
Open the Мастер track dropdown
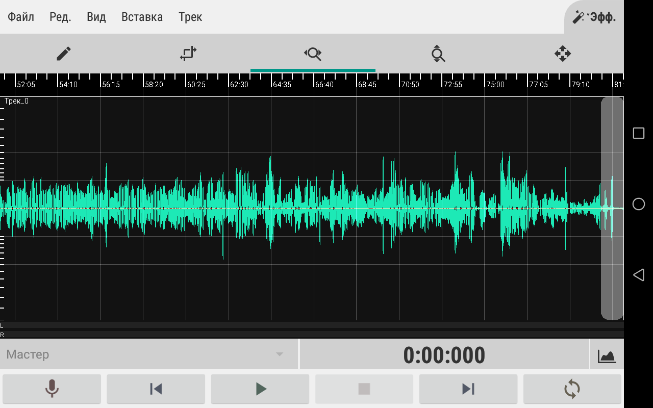click(149, 354)
